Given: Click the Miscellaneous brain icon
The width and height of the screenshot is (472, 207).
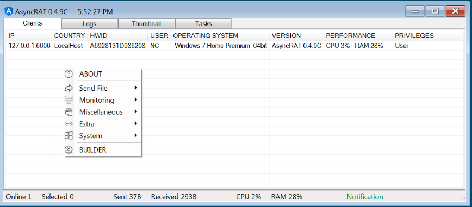Looking at the screenshot, I should coord(69,112).
